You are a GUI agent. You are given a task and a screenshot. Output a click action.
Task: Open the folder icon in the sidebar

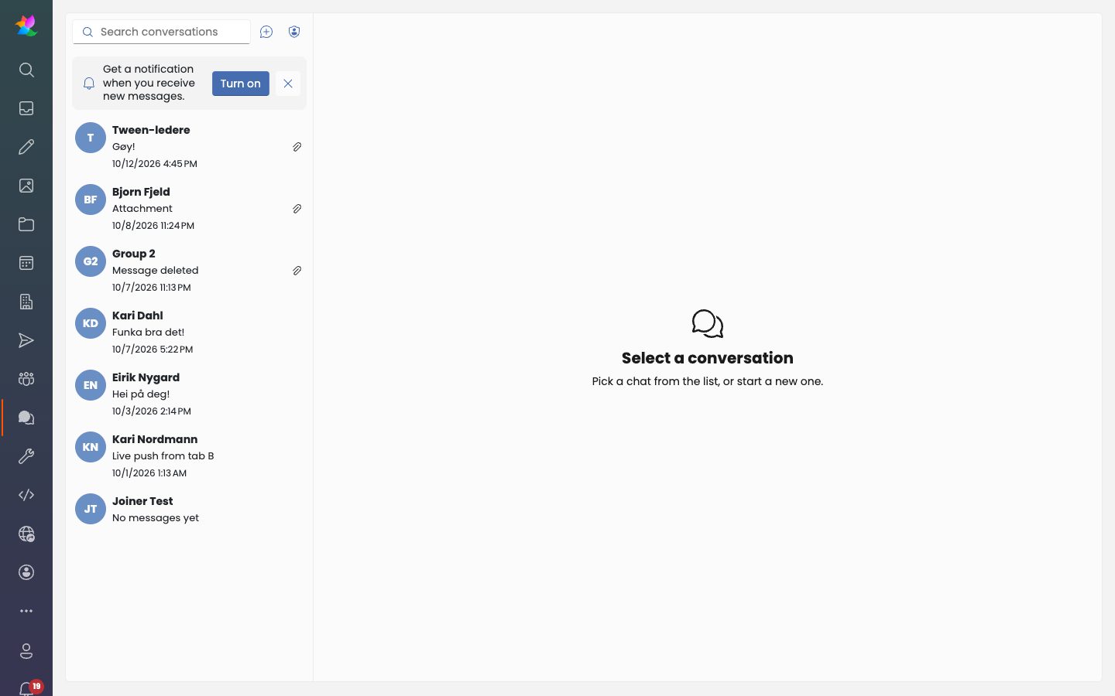click(x=26, y=224)
